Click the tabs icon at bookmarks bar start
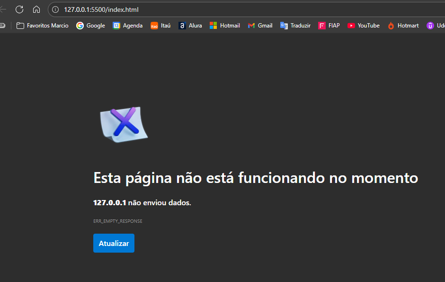The image size is (445, 282). coord(2,26)
